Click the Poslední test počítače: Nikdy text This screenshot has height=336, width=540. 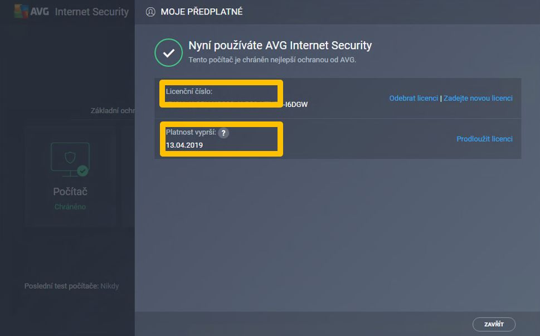tap(72, 286)
